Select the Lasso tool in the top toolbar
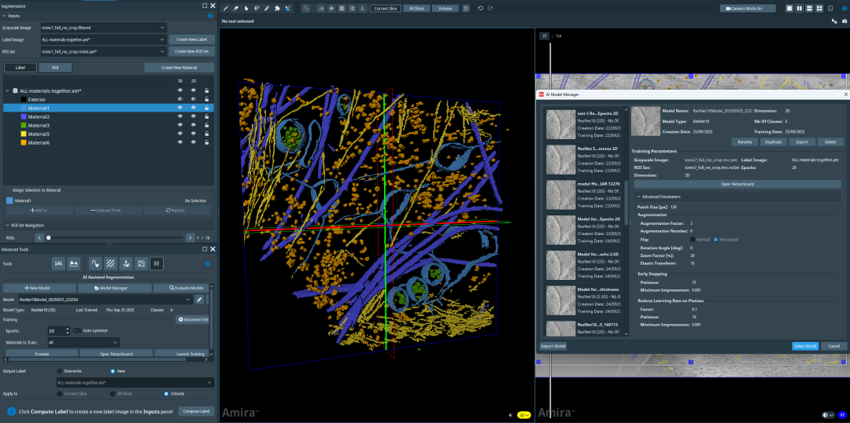The height and width of the screenshot is (423, 850). click(257, 8)
